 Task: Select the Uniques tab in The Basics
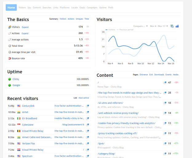click(79, 19)
